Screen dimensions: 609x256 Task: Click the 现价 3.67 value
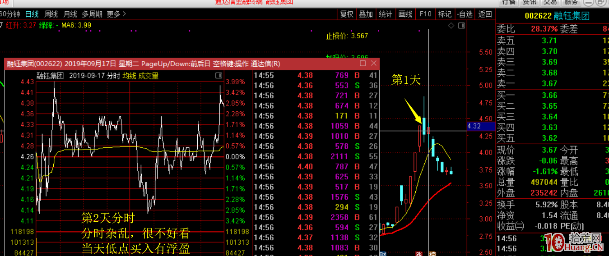click(x=550, y=150)
